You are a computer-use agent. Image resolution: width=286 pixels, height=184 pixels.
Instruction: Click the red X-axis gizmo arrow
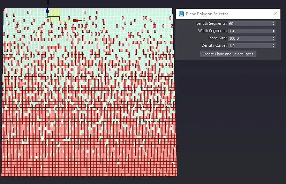(x=77, y=21)
